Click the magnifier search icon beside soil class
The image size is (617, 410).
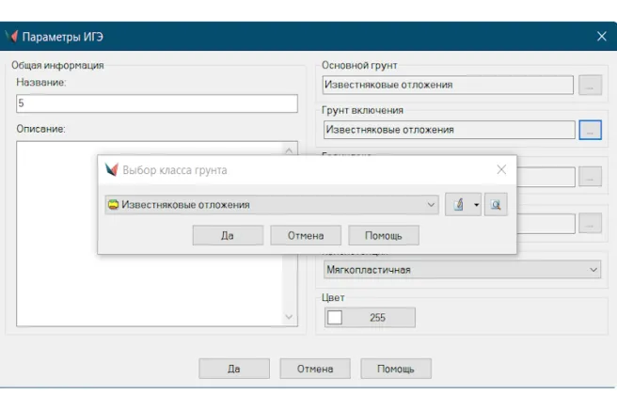tap(496, 204)
